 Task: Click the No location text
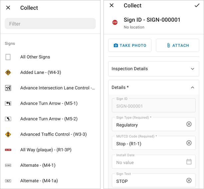point(134,27)
